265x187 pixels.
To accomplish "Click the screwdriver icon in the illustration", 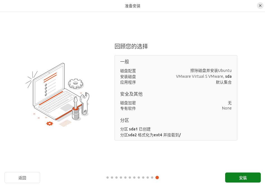I will pos(76,108).
